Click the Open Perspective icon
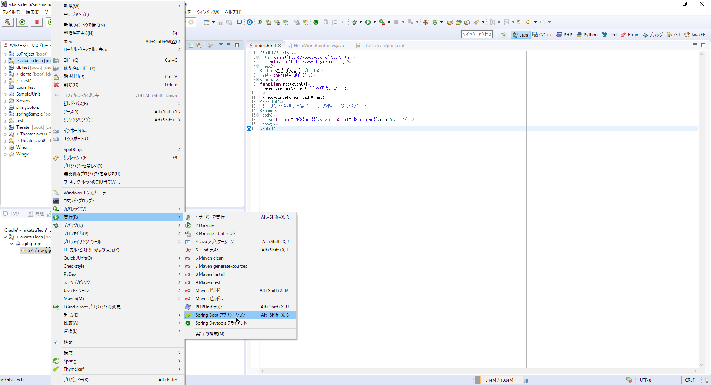The image size is (711, 385). point(503,35)
